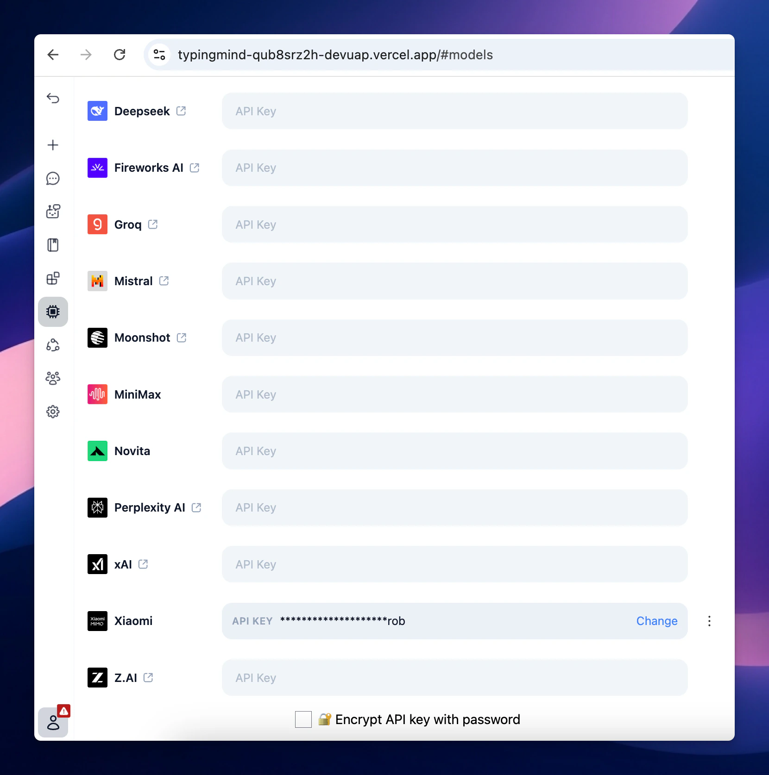Select the Models chip icon

click(53, 312)
